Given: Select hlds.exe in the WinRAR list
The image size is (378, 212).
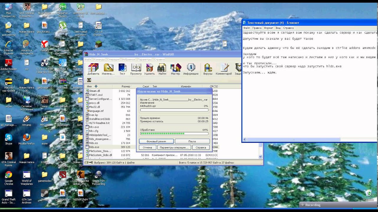Looking at the screenshot, I should point(94,147).
